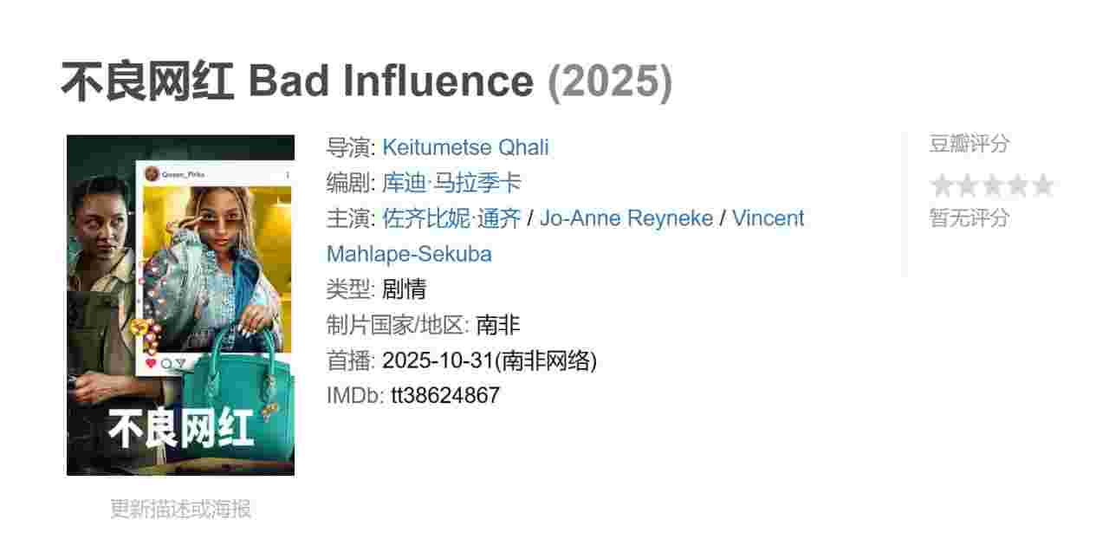
Task: Click the country value 南非
Action: coord(498,325)
